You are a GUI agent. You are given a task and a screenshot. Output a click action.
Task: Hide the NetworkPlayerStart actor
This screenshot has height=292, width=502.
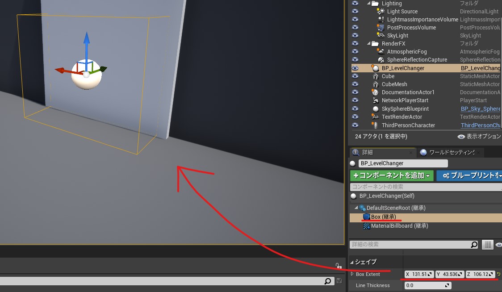coord(355,100)
